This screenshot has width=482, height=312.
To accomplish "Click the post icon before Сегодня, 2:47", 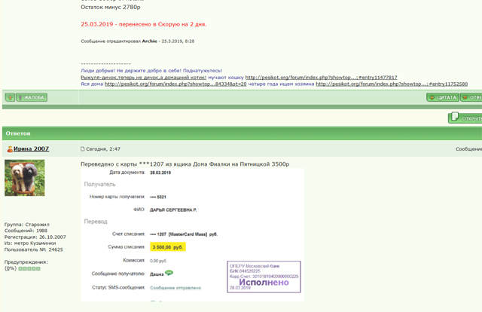I will pos(82,149).
